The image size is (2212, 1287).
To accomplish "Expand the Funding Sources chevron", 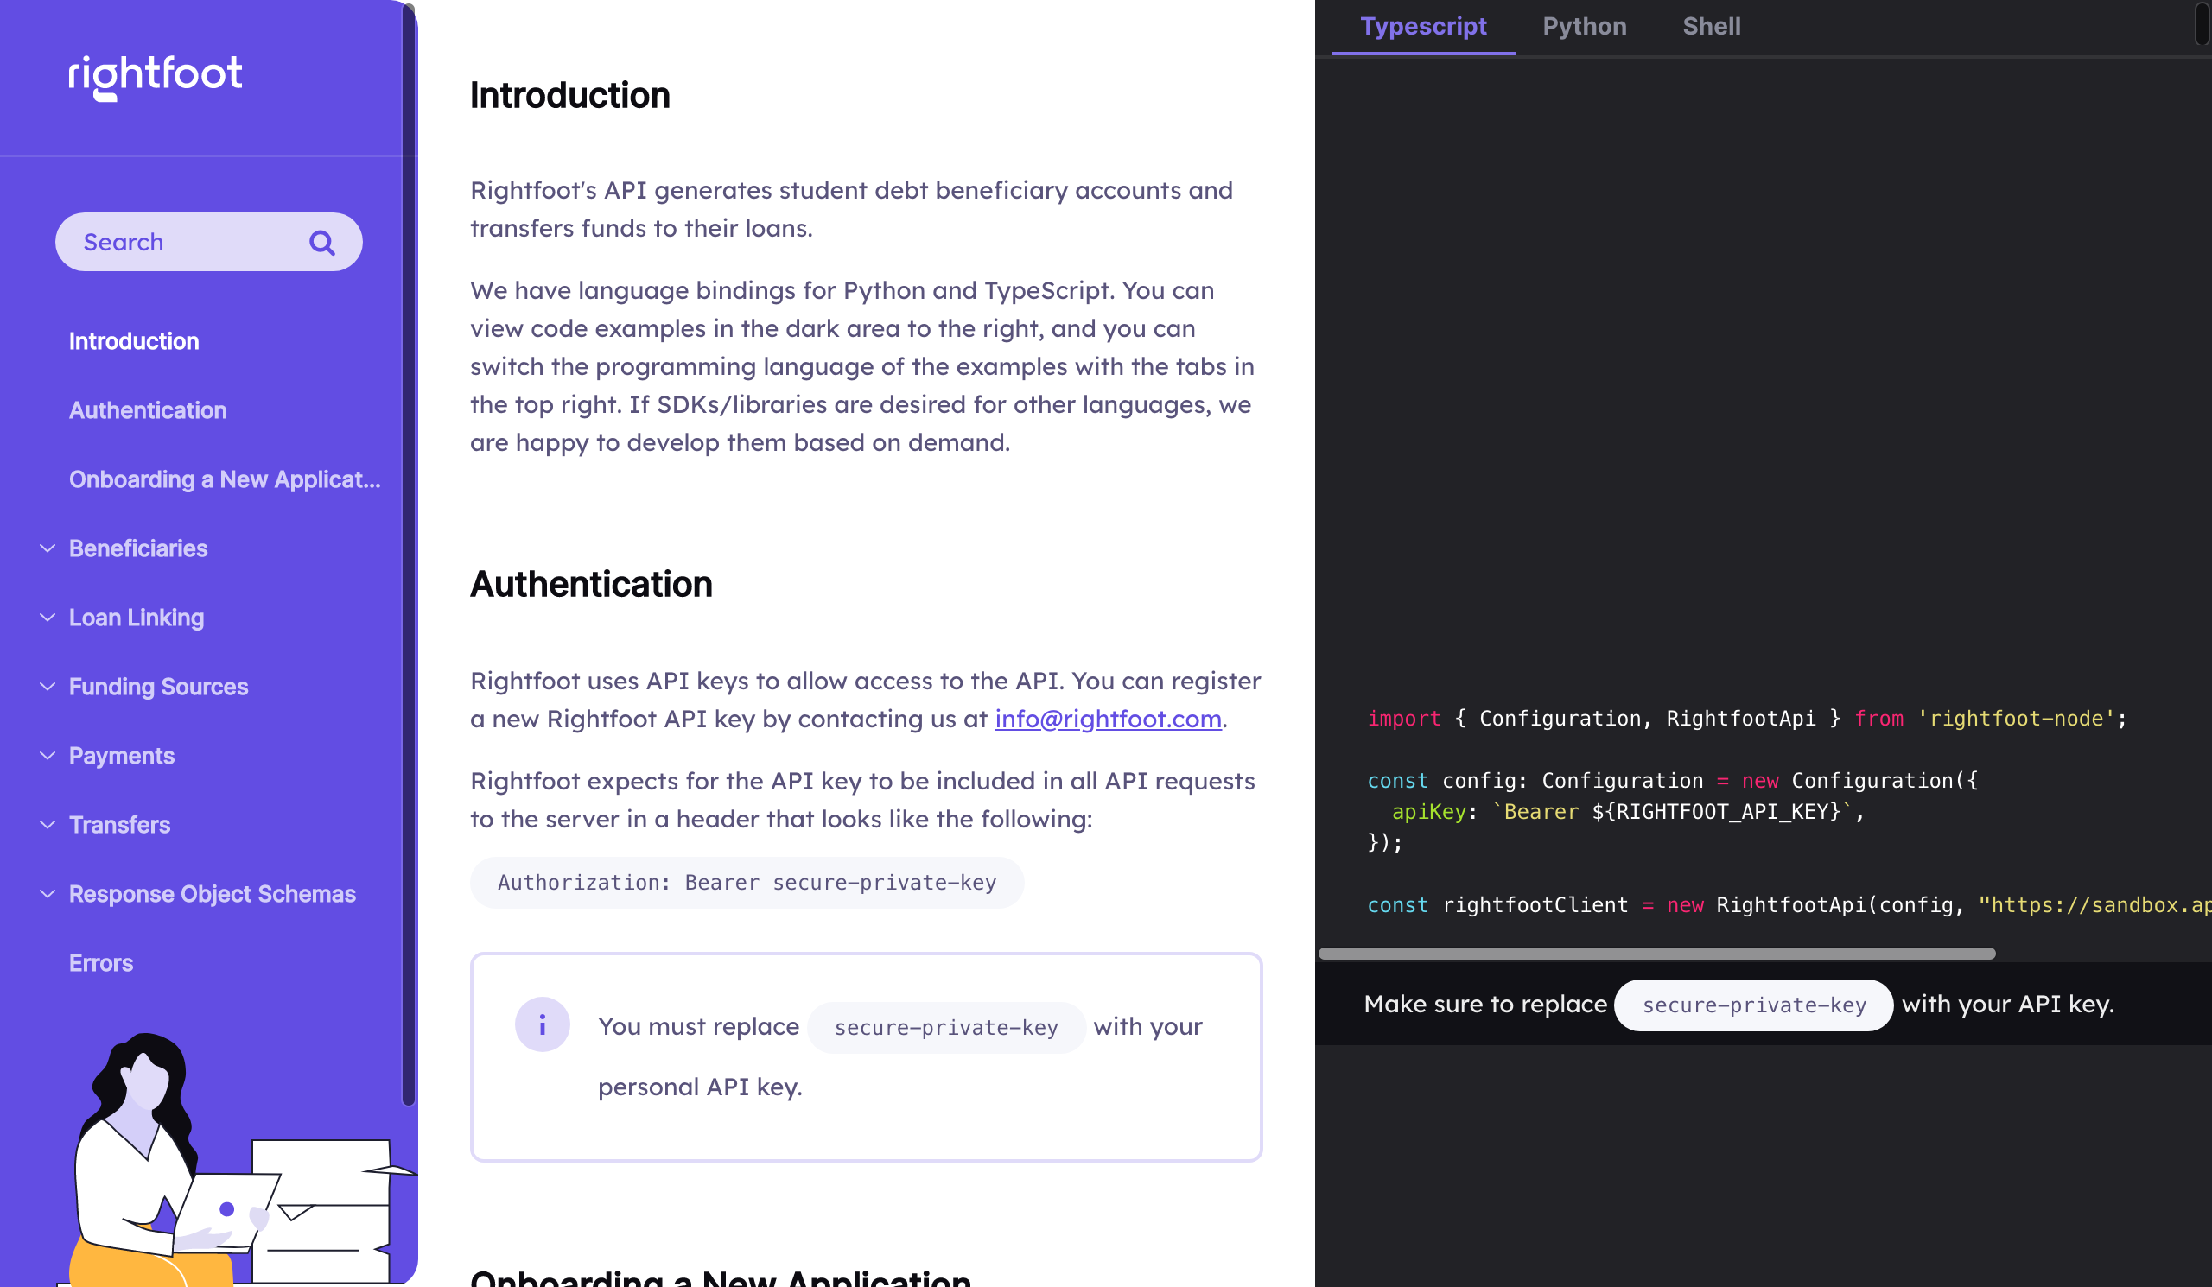I will click(x=48, y=687).
